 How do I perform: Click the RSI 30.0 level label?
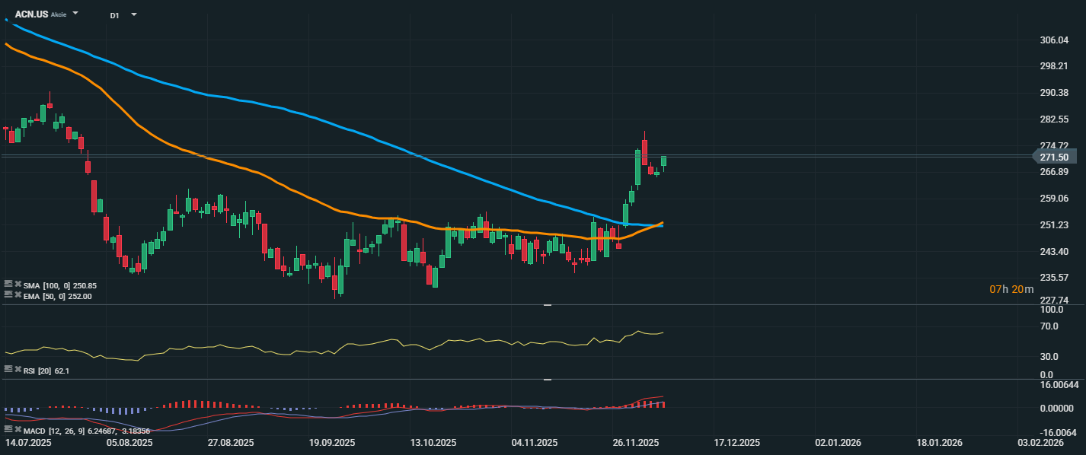coord(1051,357)
